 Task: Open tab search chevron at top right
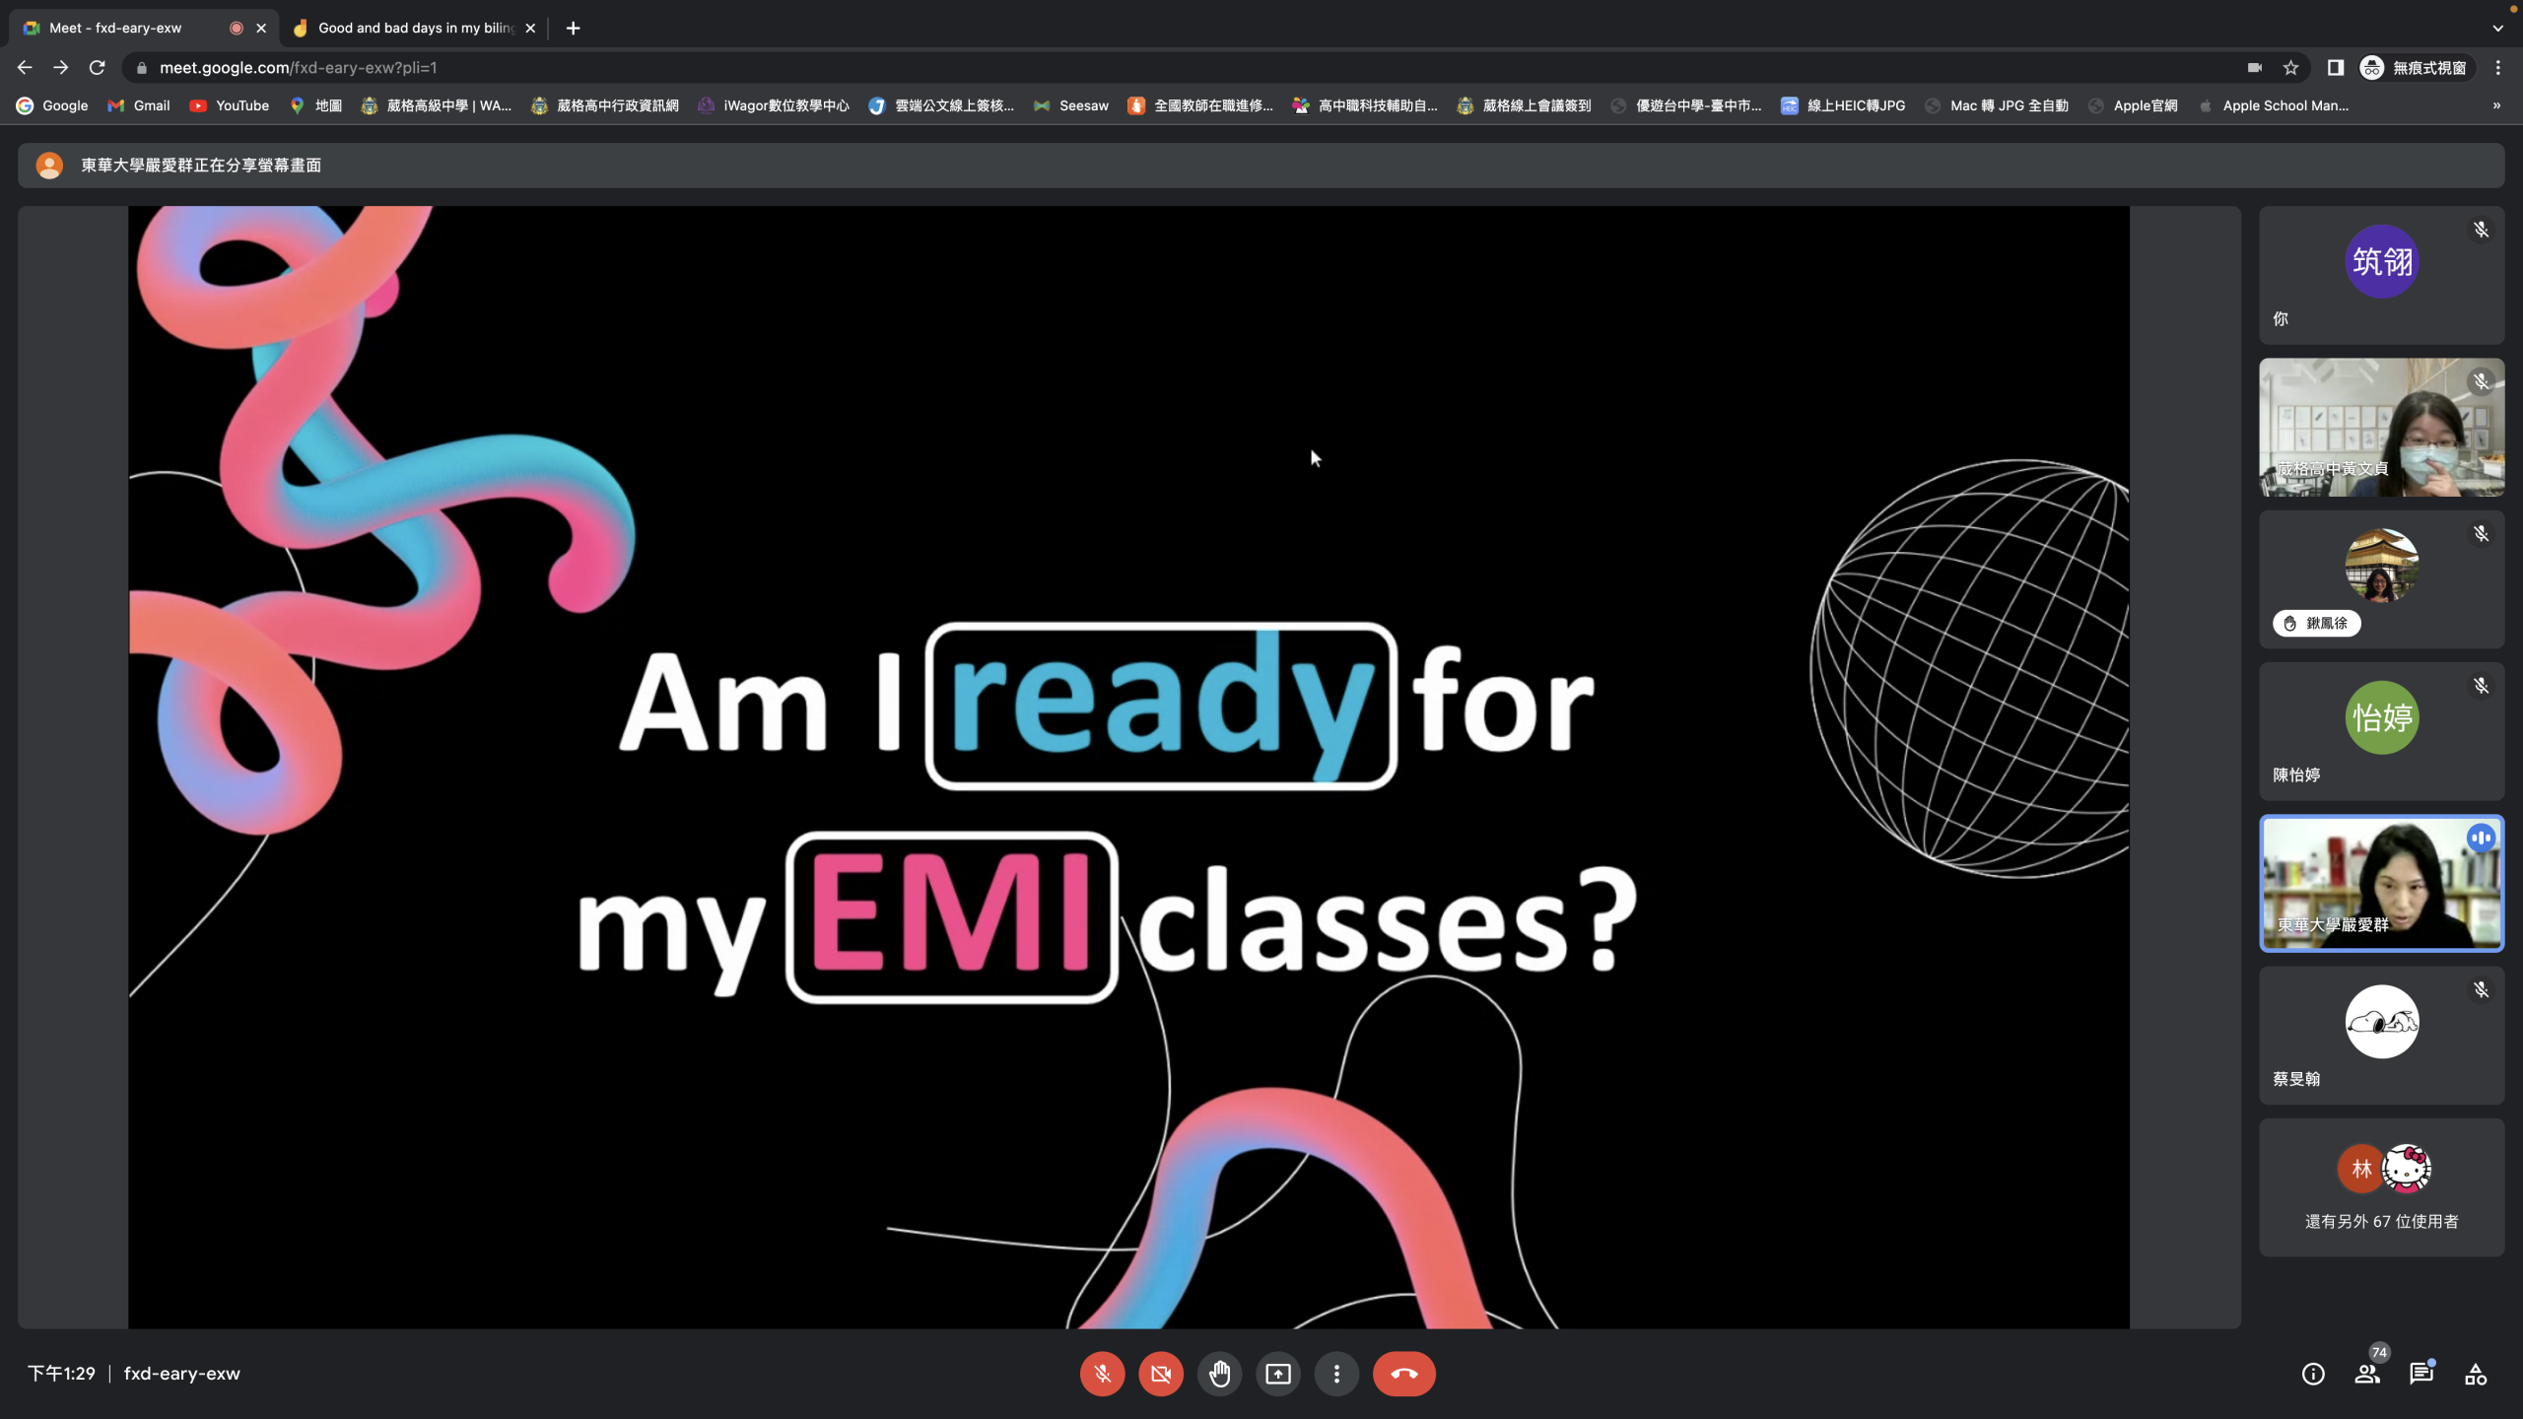2497,28
